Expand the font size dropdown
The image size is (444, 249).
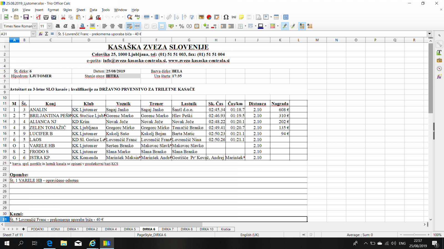(x=49, y=26)
